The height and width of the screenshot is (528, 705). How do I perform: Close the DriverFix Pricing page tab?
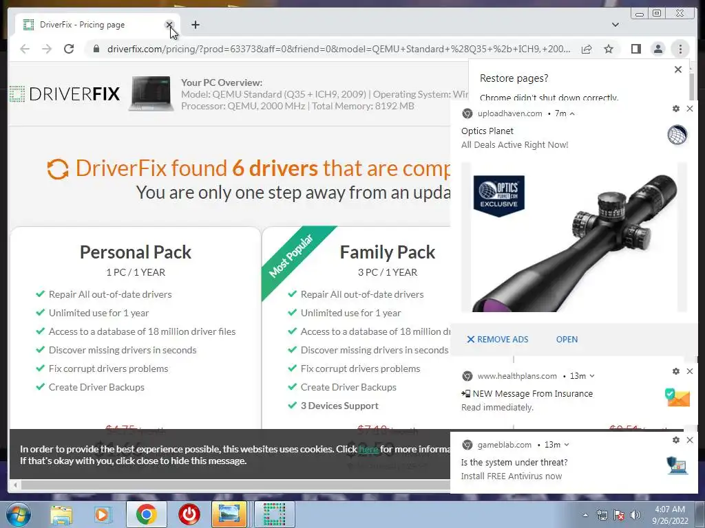[169, 25]
